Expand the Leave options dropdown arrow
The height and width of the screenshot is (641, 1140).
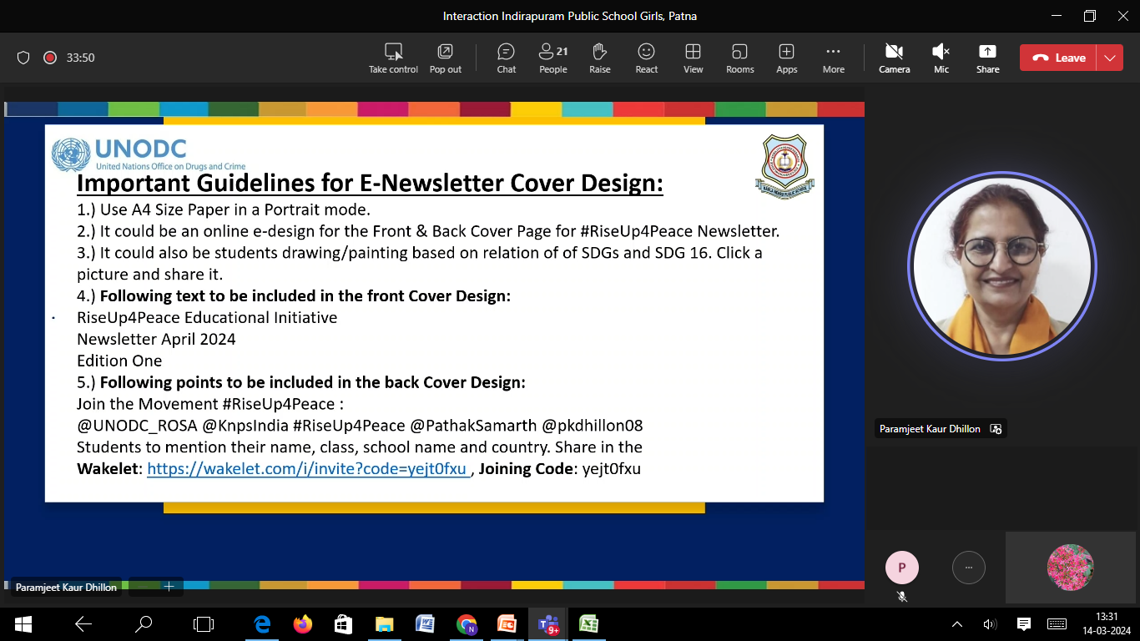tap(1110, 58)
